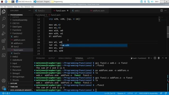Open the Run and Debug view
The width and height of the screenshot is (169, 95).
[x=3, y=34]
